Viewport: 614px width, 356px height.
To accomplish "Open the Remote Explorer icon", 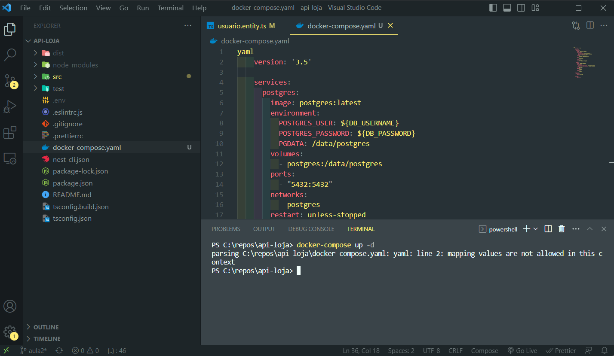I will pyautogui.click(x=10, y=158).
